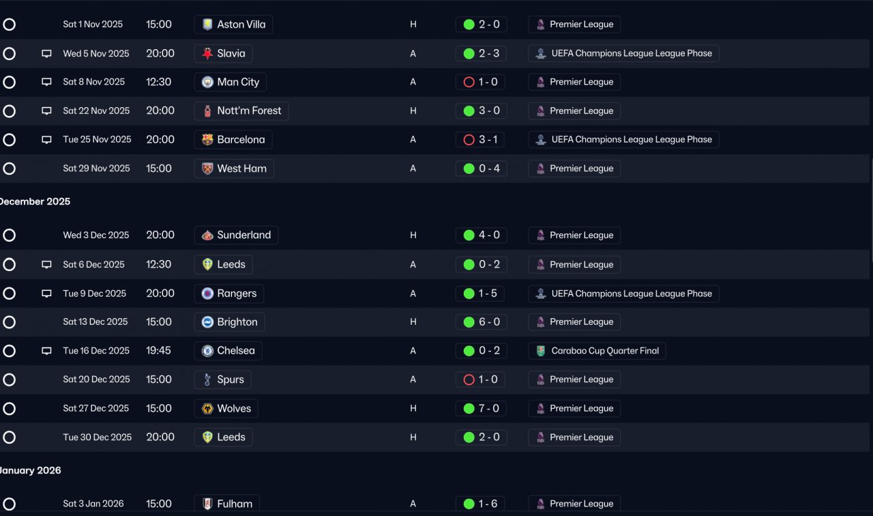Open the 7 - 0 result against Wolves
Viewport: 873px width, 516px height.
tap(481, 409)
